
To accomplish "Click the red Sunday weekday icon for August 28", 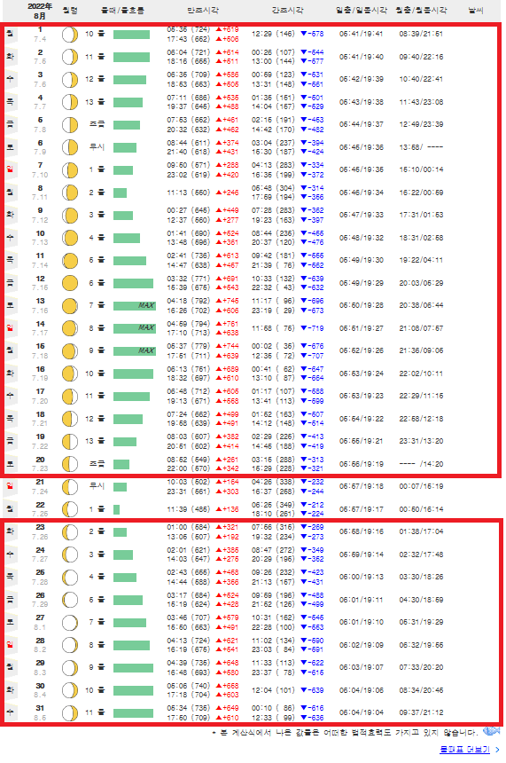I will 11,645.
